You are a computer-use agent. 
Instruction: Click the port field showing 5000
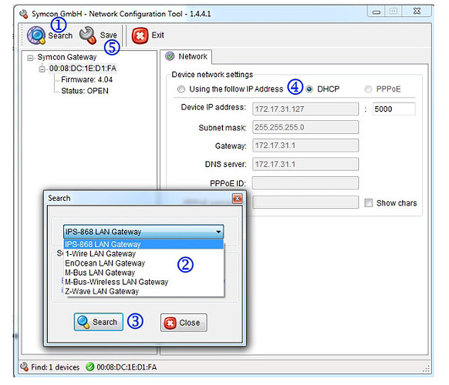393,109
